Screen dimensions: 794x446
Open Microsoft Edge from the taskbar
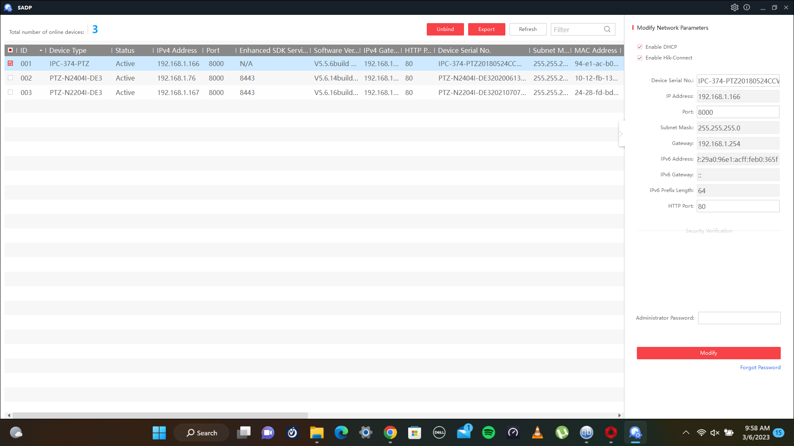(x=341, y=432)
